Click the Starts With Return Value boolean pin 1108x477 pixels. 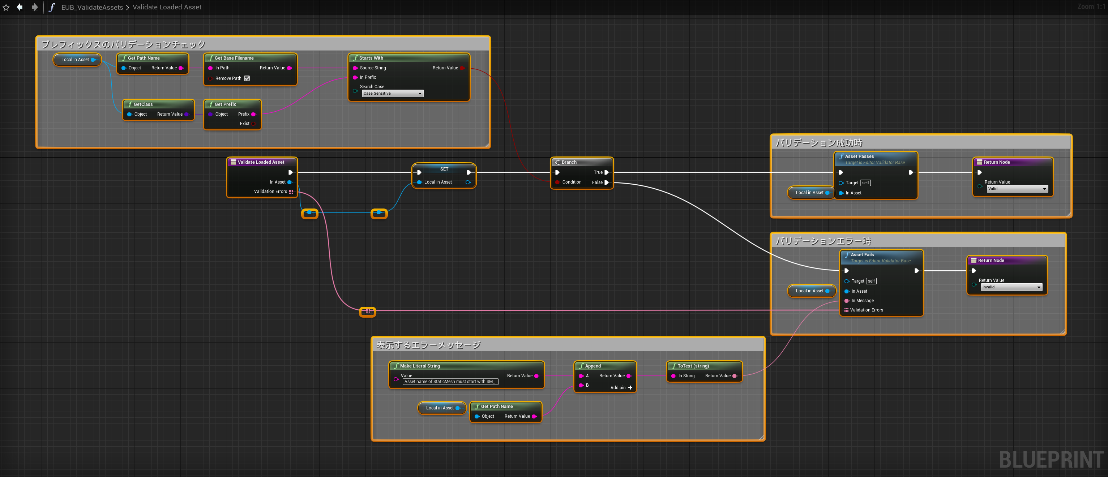[x=462, y=68]
